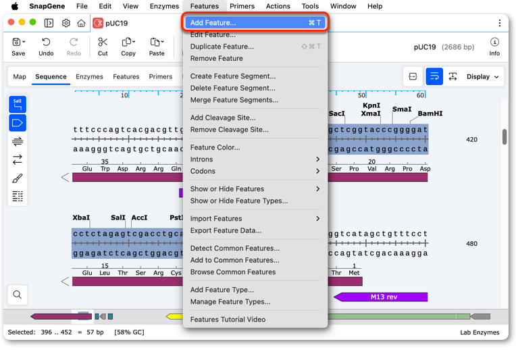Switch to the Enzymes view tab

tap(90, 77)
